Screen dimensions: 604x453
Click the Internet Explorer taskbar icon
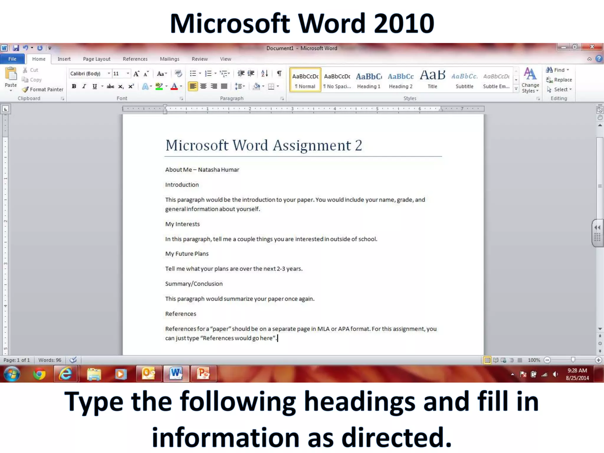click(x=65, y=374)
